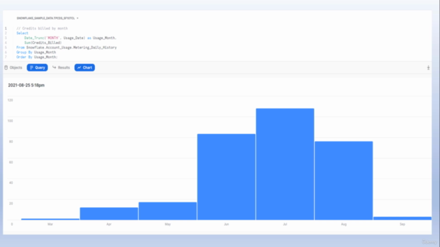The image size is (440, 247).
Task: Select the July bar in chart
Action: 285,164
